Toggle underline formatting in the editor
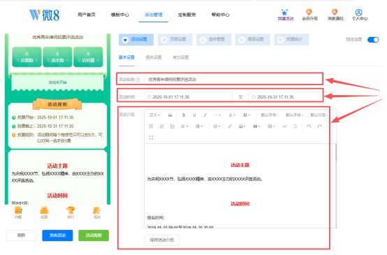Screen dimensions: 387x255 click(194, 115)
